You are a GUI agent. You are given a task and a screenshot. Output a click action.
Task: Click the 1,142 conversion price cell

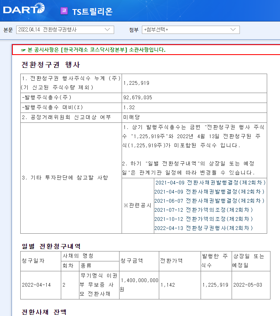click(x=180, y=285)
